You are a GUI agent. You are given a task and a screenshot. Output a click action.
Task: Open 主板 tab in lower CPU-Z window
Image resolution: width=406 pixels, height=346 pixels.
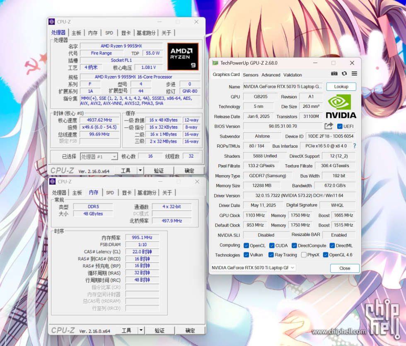(77, 193)
